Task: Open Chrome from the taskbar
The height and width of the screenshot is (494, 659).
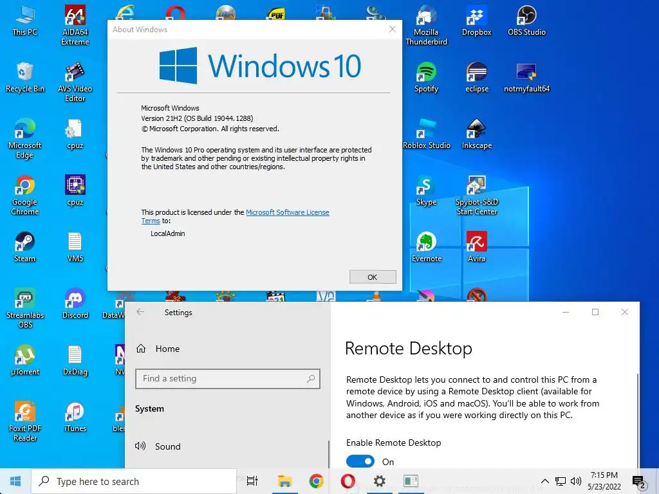Action: pyautogui.click(x=316, y=481)
